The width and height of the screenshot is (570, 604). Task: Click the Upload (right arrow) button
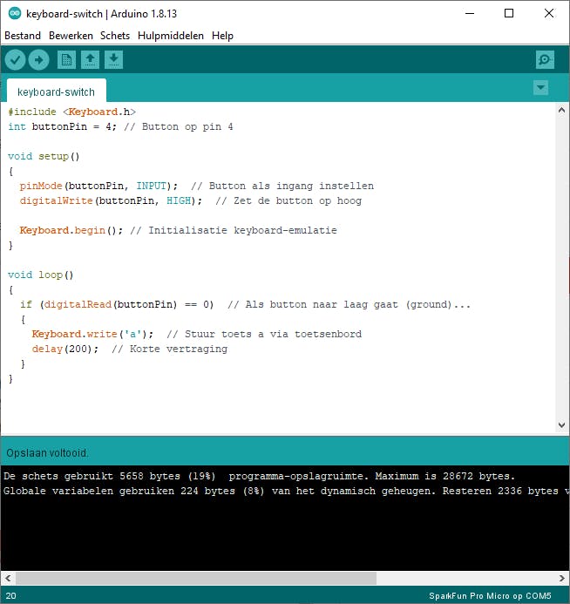point(39,60)
